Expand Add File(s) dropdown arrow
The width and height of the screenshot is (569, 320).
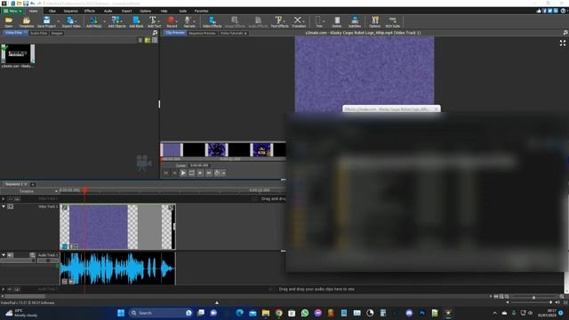click(104, 21)
